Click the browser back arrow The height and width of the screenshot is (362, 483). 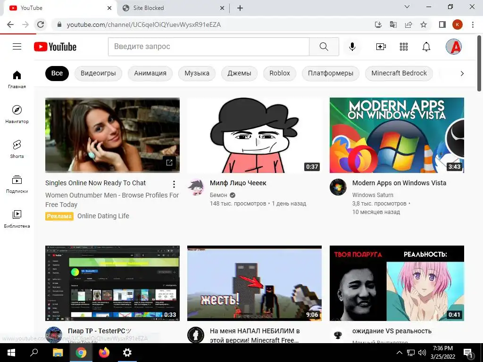point(10,25)
